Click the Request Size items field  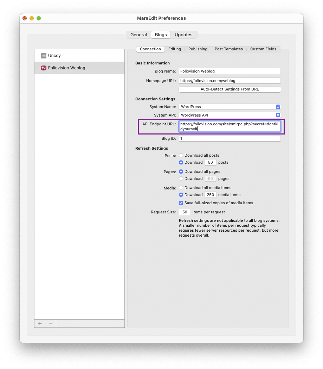(x=185, y=212)
